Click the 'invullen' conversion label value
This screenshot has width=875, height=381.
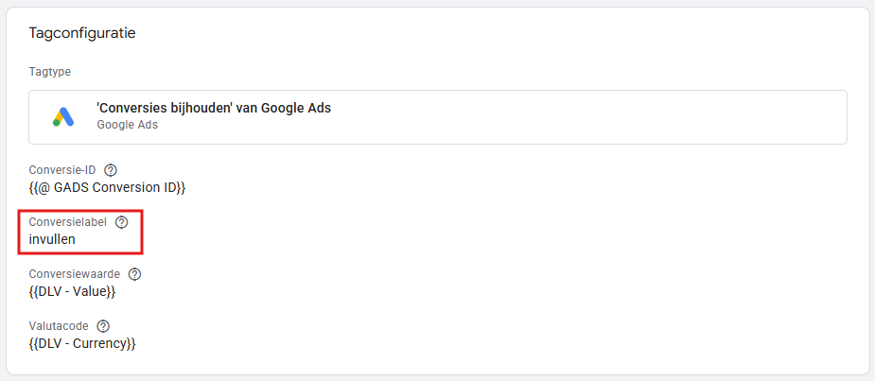[x=52, y=239]
